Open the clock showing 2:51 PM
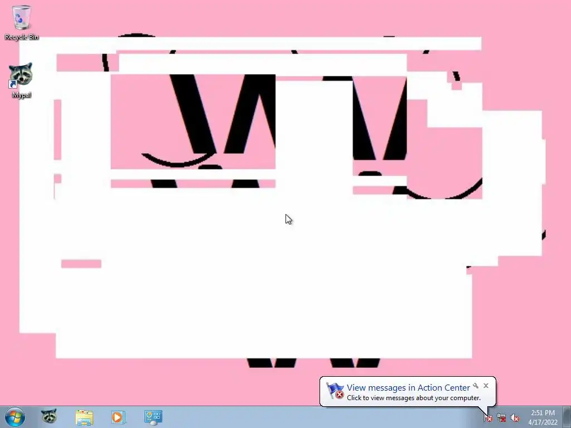Viewport: 571px width, 428px height. (543, 417)
